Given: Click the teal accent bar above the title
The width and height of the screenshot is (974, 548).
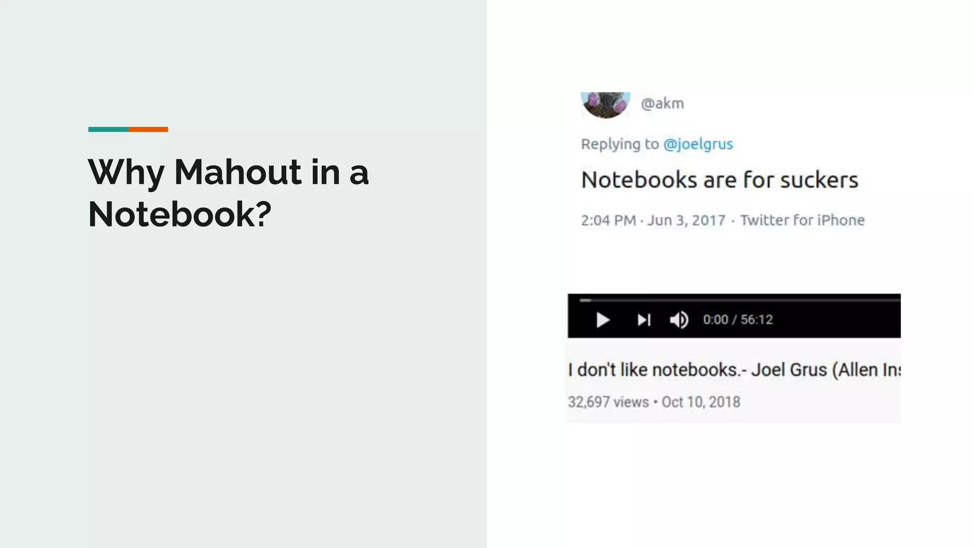Looking at the screenshot, I should (108, 129).
